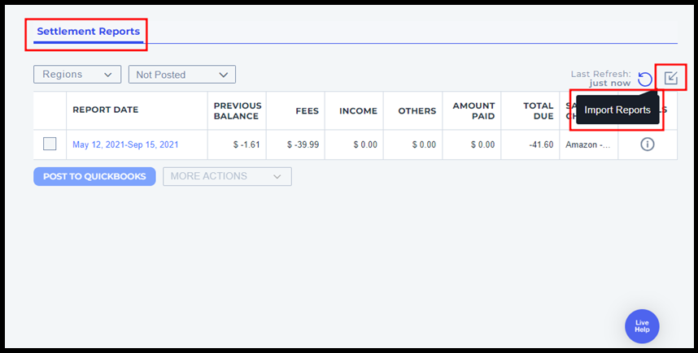The image size is (698, 353).
Task: Expand the Regions dropdown
Action: [77, 75]
